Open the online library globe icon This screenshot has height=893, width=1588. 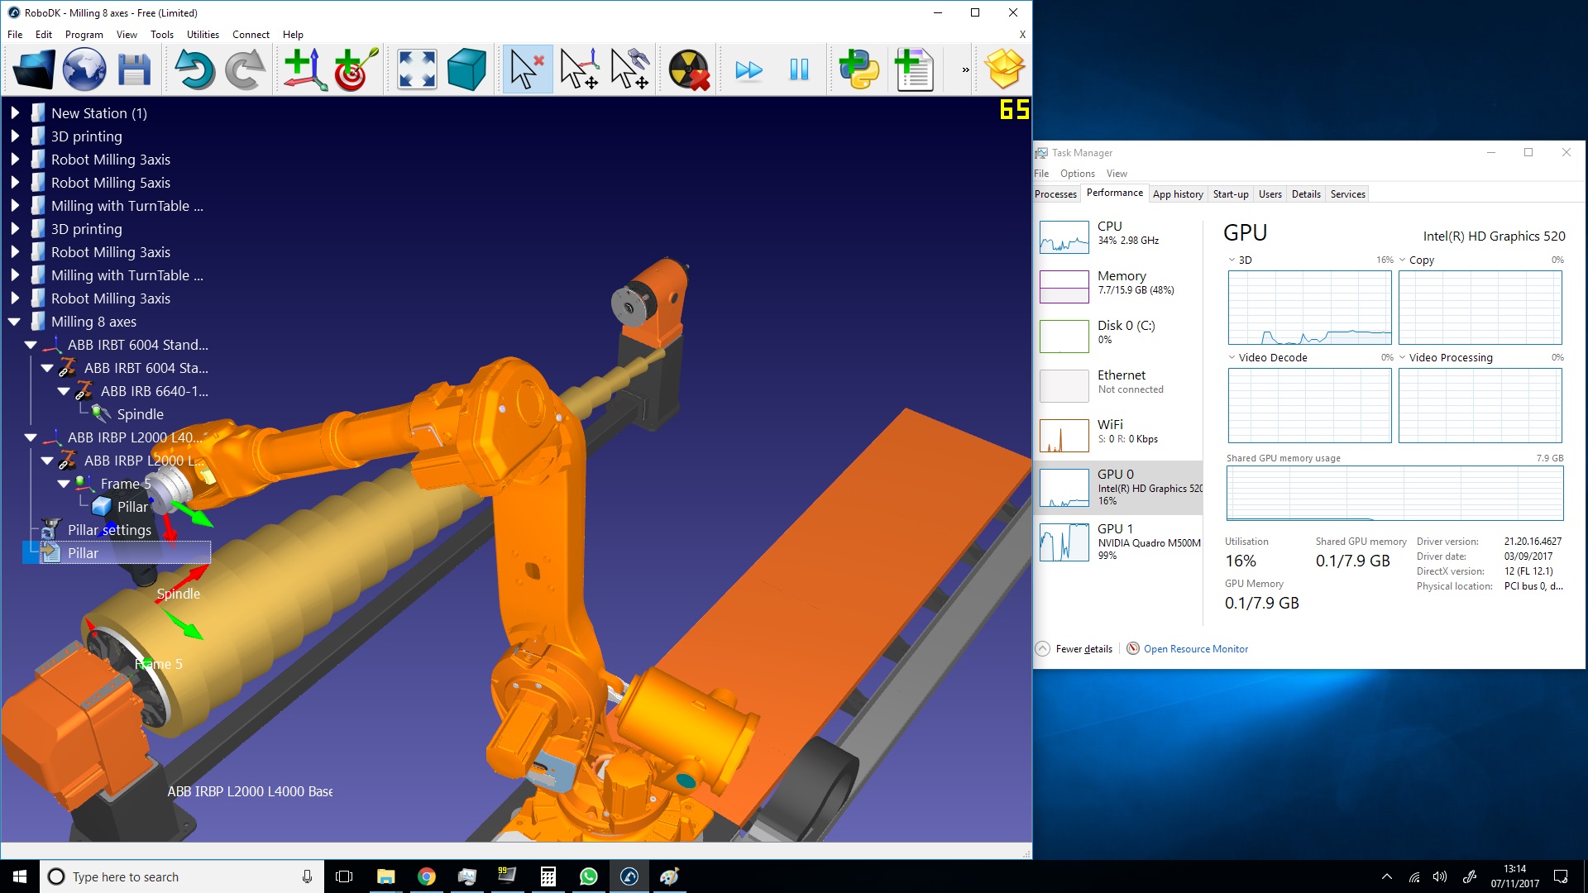pos(84,69)
